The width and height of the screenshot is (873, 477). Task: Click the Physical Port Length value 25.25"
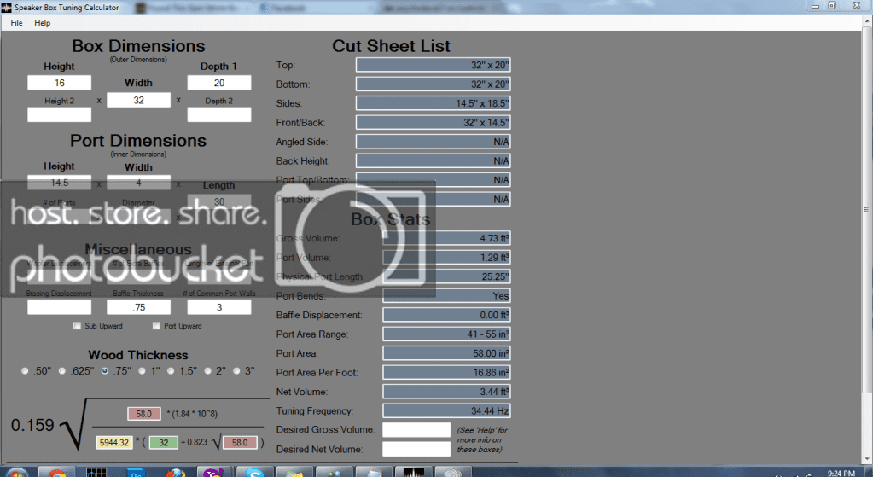[x=446, y=276]
